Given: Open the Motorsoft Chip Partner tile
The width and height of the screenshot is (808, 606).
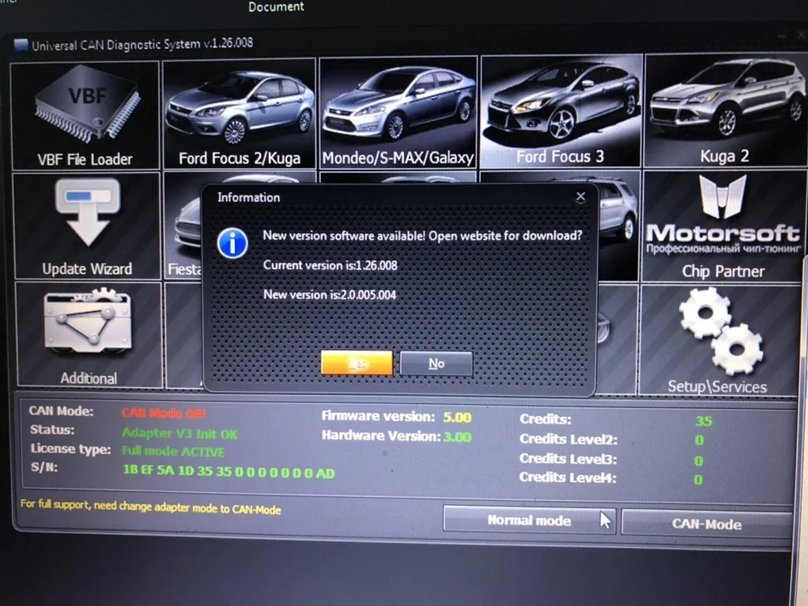Looking at the screenshot, I should pyautogui.click(x=722, y=226).
